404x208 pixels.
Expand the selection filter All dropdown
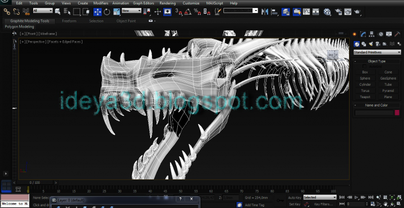click(43, 11)
